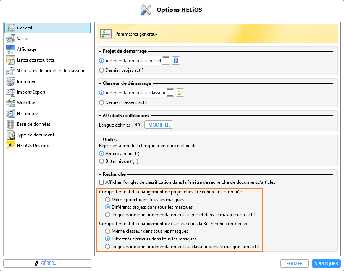The height and width of the screenshot is (271, 344).
Task: Click the Affichage monitor icon
Action: click(x=10, y=49)
